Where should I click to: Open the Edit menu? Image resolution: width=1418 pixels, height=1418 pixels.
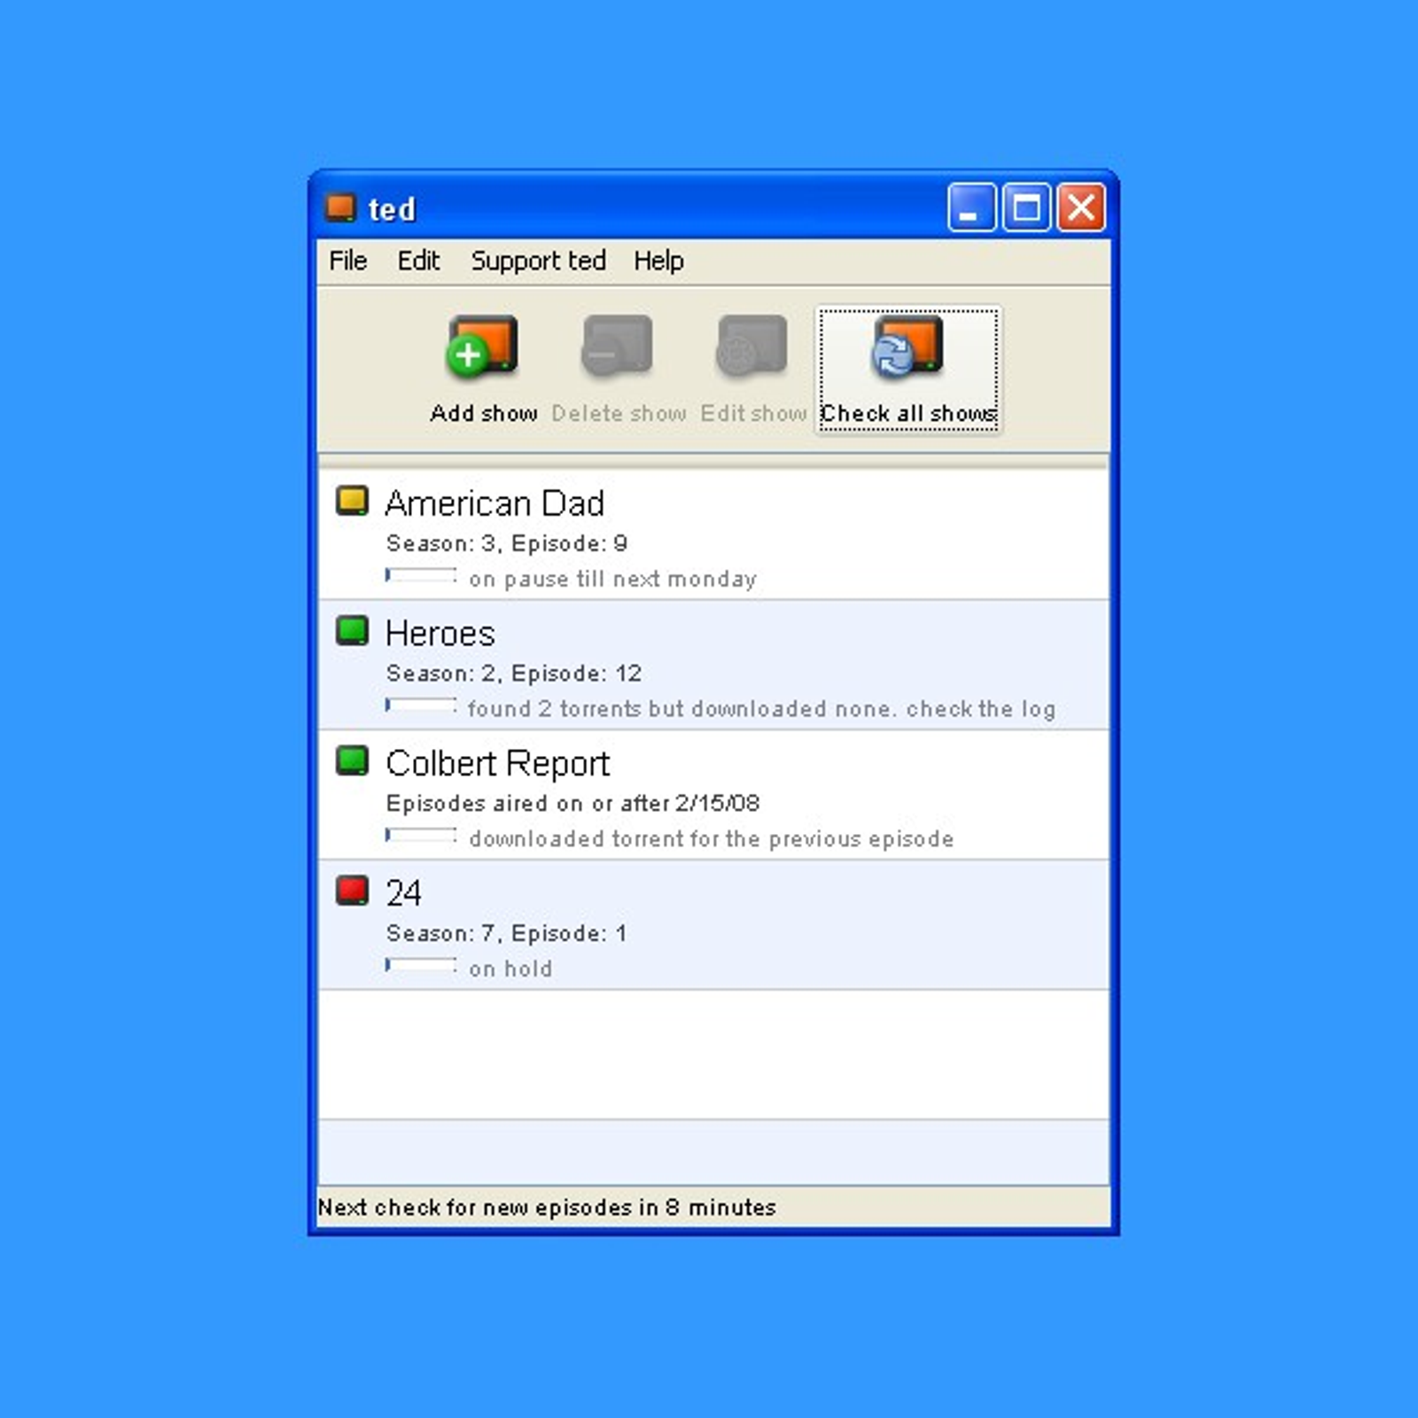(x=418, y=261)
